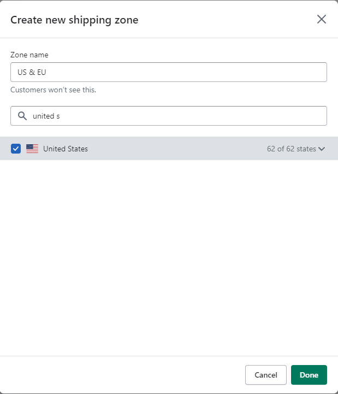
Task: Click empty area below the country results
Action: [169, 257]
